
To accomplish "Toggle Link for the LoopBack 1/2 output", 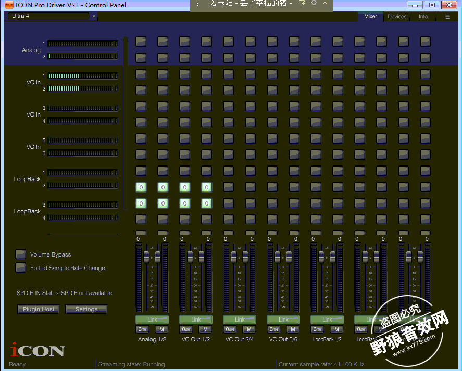I will (x=327, y=319).
